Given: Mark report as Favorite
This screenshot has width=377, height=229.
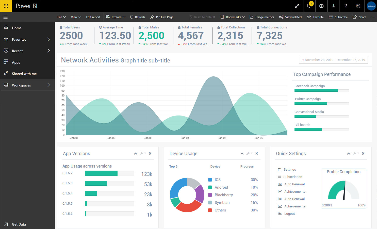Looking at the screenshot, I should pyautogui.click(x=315, y=17).
